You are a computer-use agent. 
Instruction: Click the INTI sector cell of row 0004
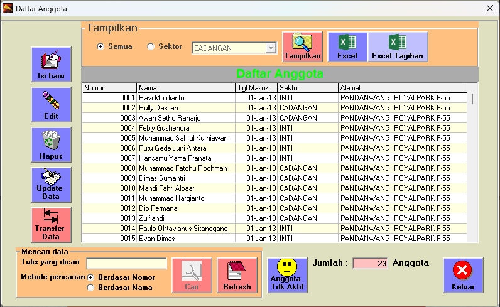coord(308,128)
